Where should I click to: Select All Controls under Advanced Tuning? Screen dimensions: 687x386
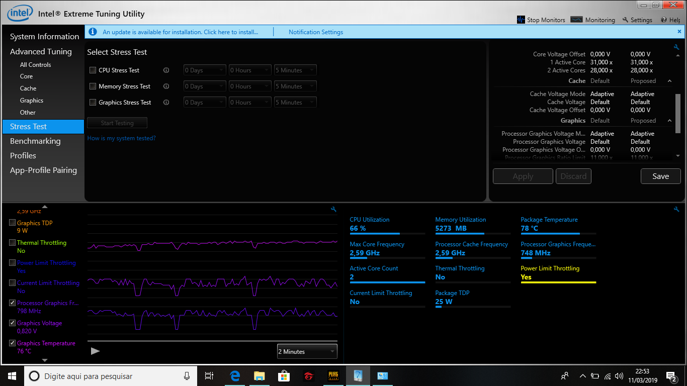(x=36, y=65)
